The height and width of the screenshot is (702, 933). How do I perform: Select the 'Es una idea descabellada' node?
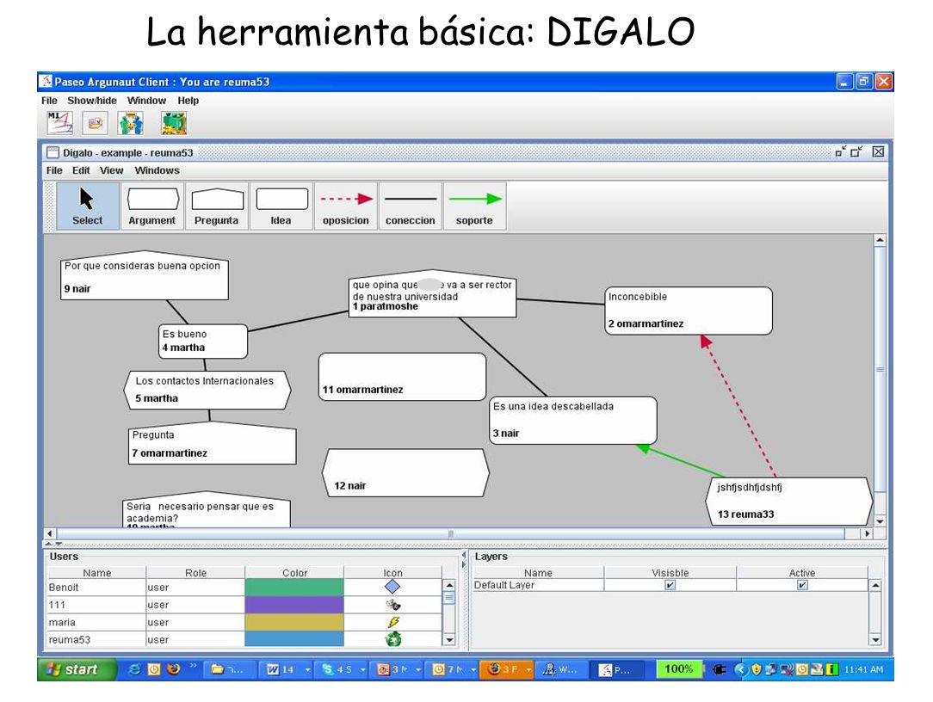[573, 420]
